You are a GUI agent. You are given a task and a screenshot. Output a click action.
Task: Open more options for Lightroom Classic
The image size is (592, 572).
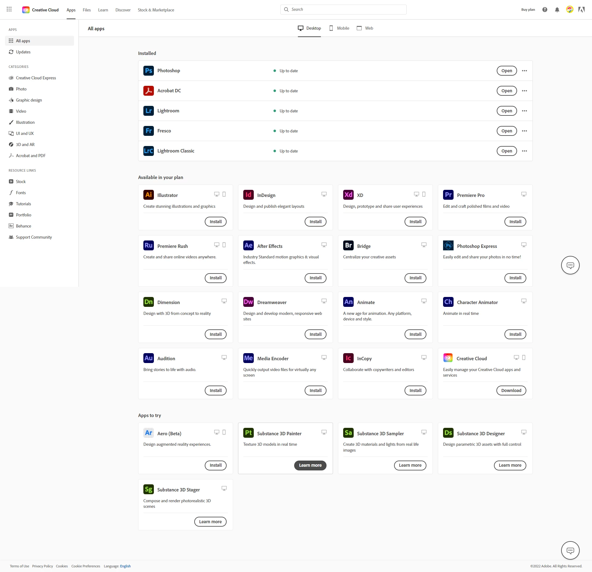click(524, 151)
